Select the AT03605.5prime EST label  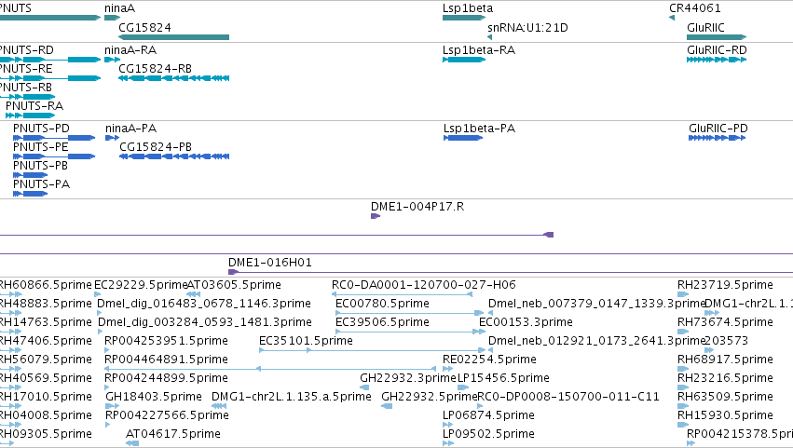pyautogui.click(x=234, y=285)
